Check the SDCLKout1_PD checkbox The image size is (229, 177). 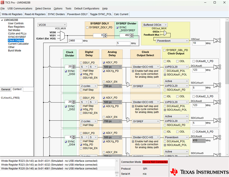tap(165, 90)
